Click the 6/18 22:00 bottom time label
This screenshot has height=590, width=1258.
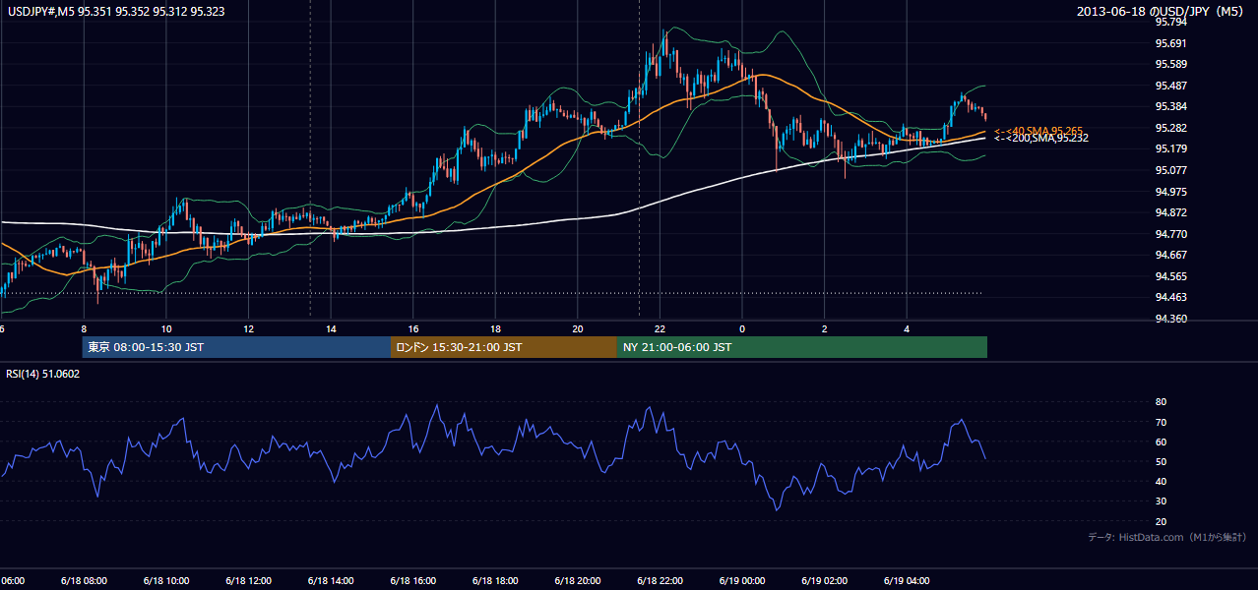coord(660,581)
